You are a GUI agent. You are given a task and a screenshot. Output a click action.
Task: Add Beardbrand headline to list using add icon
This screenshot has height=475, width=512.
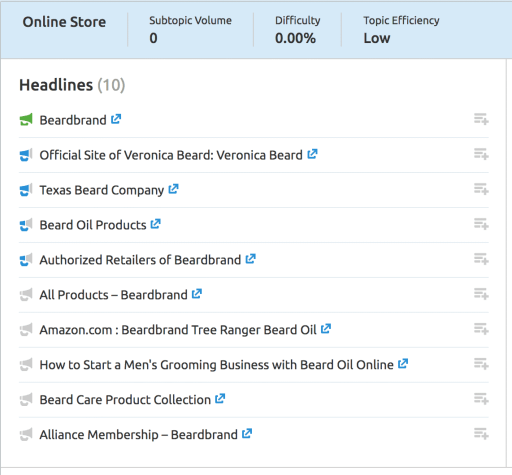click(x=481, y=119)
